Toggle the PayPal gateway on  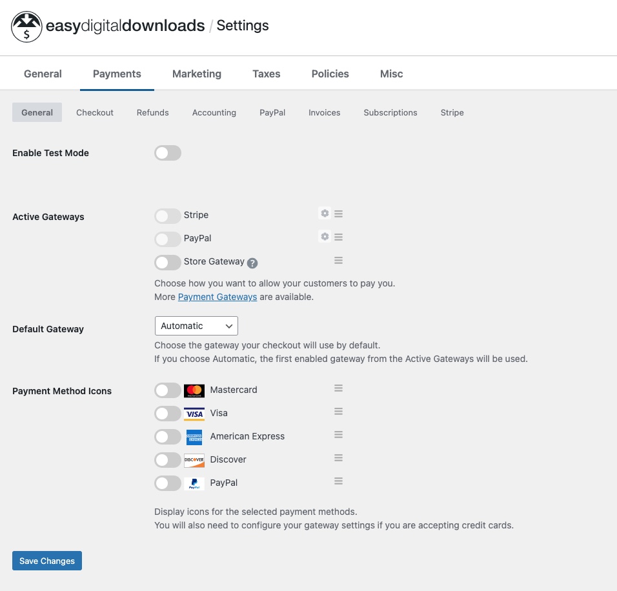click(168, 239)
